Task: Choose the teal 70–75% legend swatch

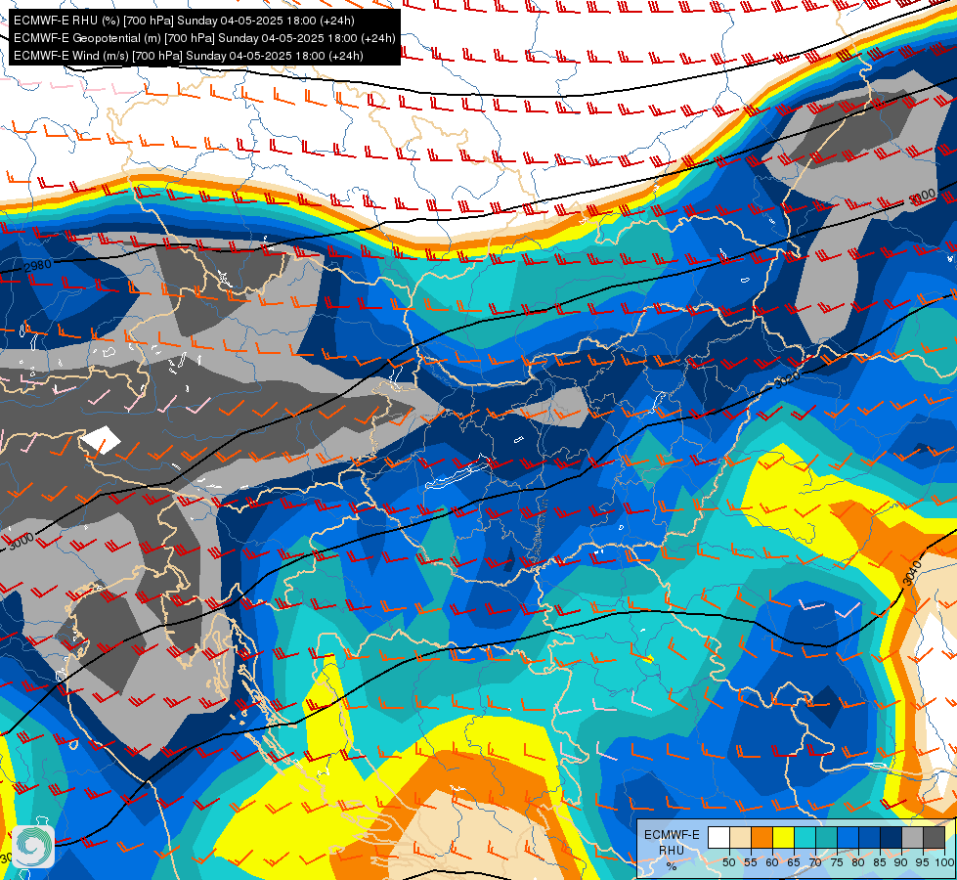Action: [x=826, y=837]
